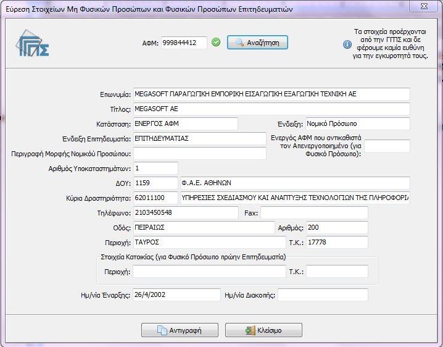Click the empty Περιγραφή Μορφής Νομικού Προσώπου field
Screen dimensions: 443x347
[200, 153]
